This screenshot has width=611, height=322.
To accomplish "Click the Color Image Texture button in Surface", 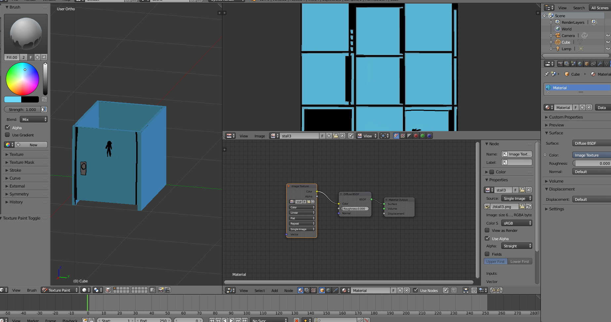I will point(591,155).
